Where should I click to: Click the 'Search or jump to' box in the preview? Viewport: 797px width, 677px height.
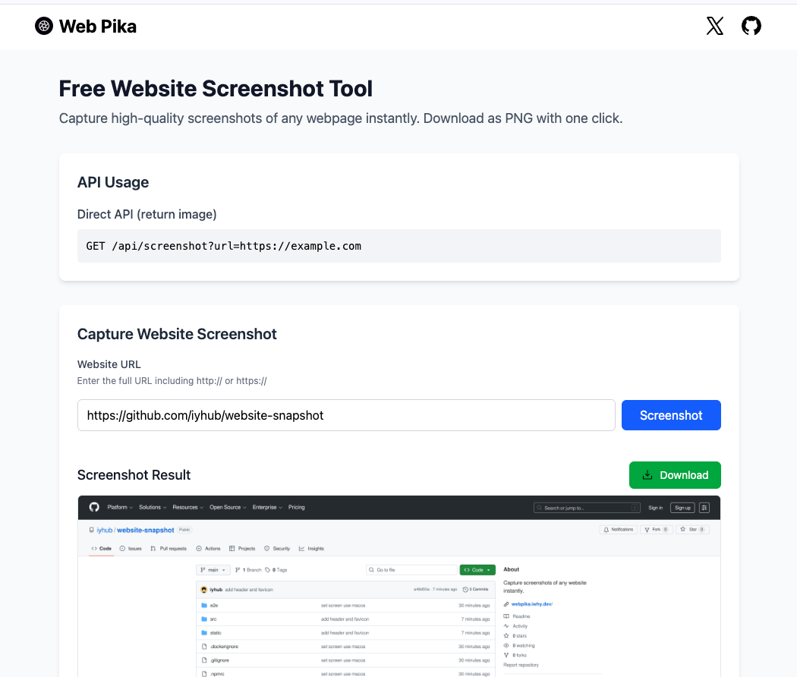click(587, 508)
